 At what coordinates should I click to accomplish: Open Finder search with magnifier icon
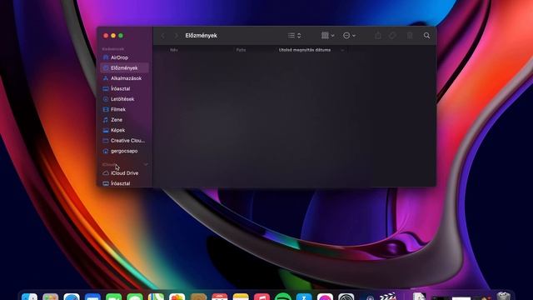426,35
